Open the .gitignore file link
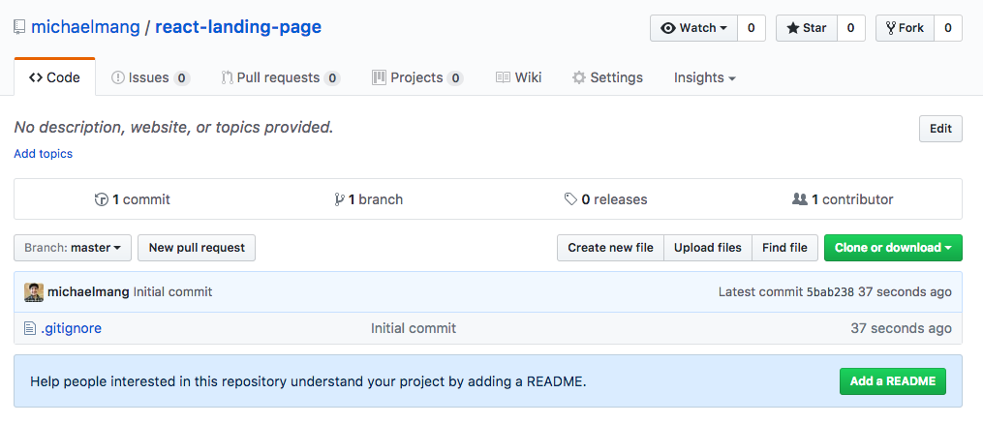 [71, 328]
